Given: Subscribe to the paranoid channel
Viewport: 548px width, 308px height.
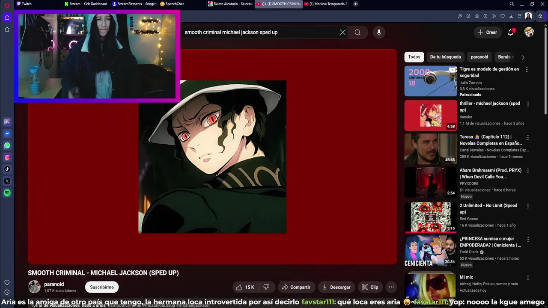Looking at the screenshot, I should click(102, 287).
